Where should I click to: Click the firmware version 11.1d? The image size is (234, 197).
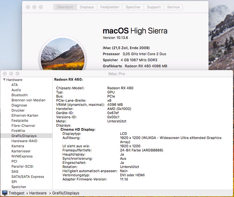tap(124, 179)
